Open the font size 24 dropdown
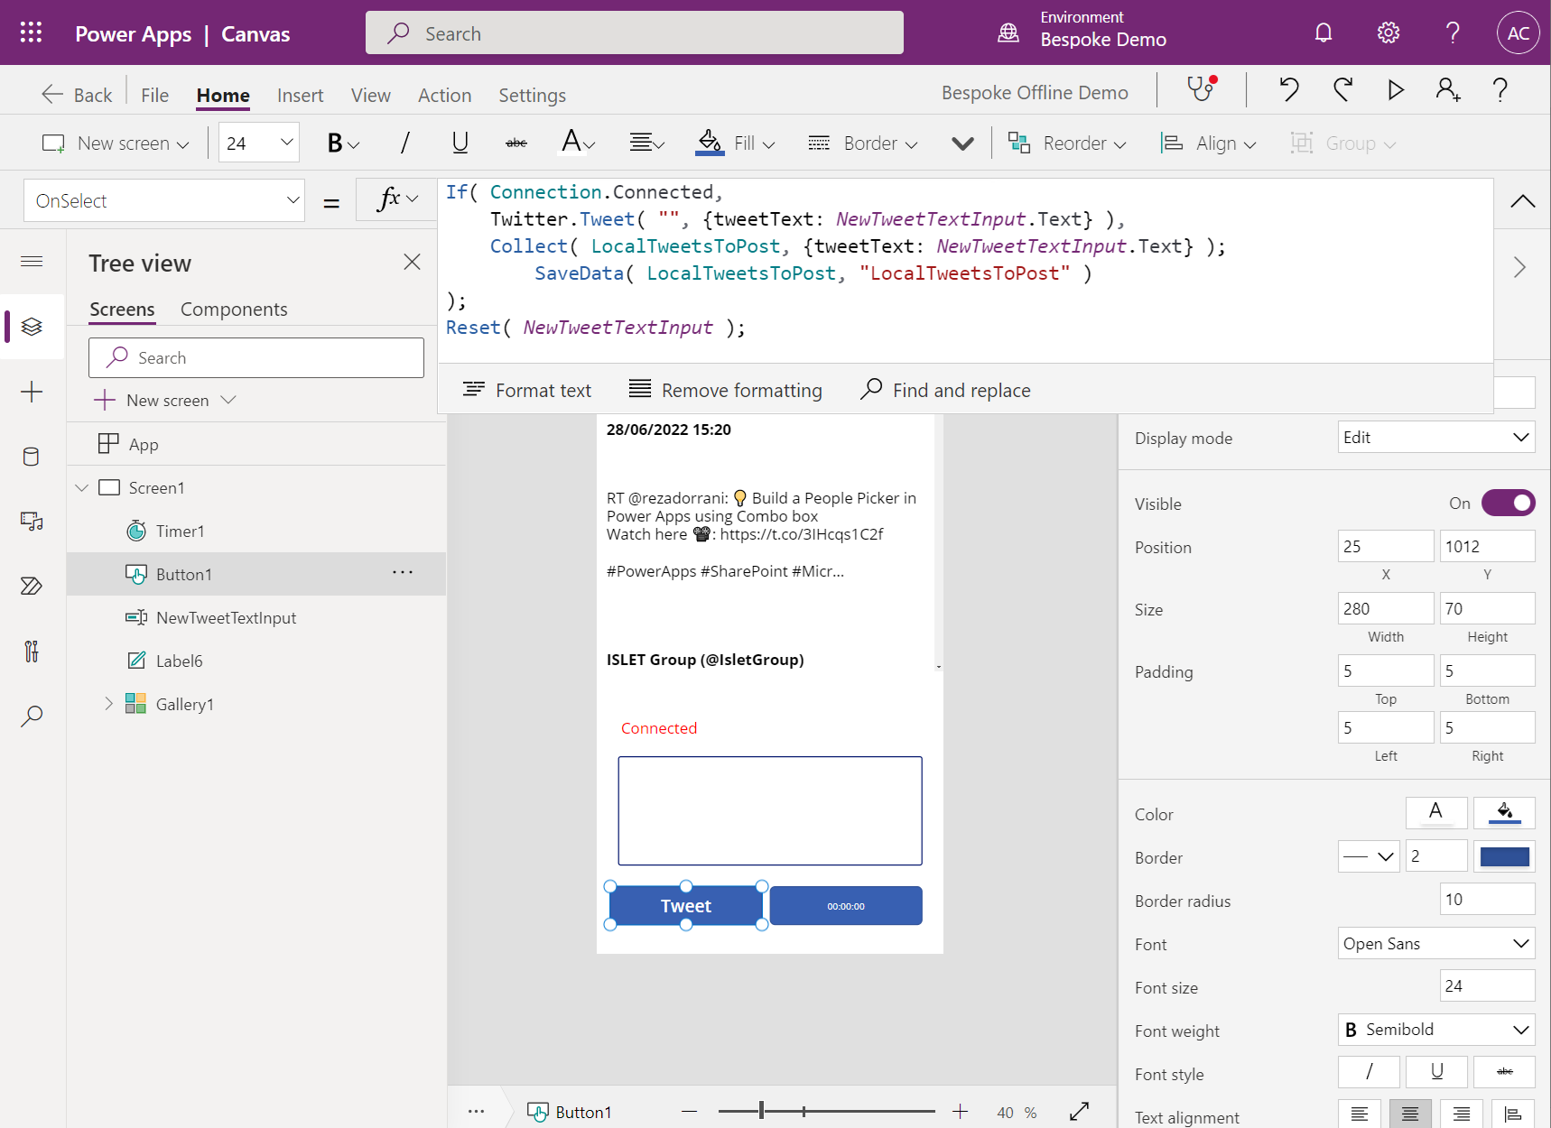The height and width of the screenshot is (1128, 1551). [x=259, y=143]
